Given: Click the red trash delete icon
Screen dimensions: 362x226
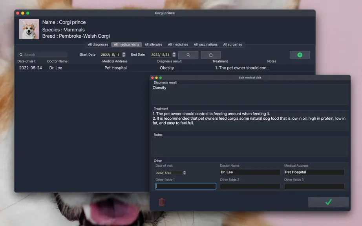Looking at the screenshot, I should (162, 202).
